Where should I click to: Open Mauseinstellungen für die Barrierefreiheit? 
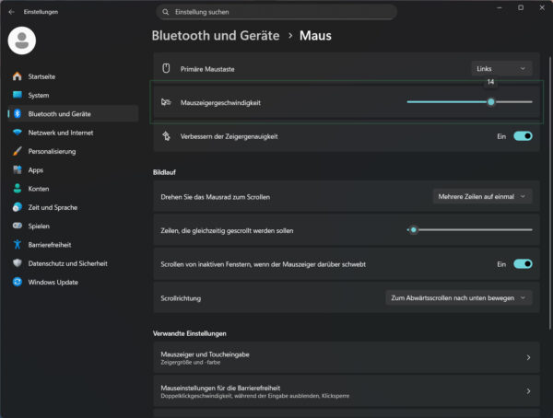coord(347,391)
